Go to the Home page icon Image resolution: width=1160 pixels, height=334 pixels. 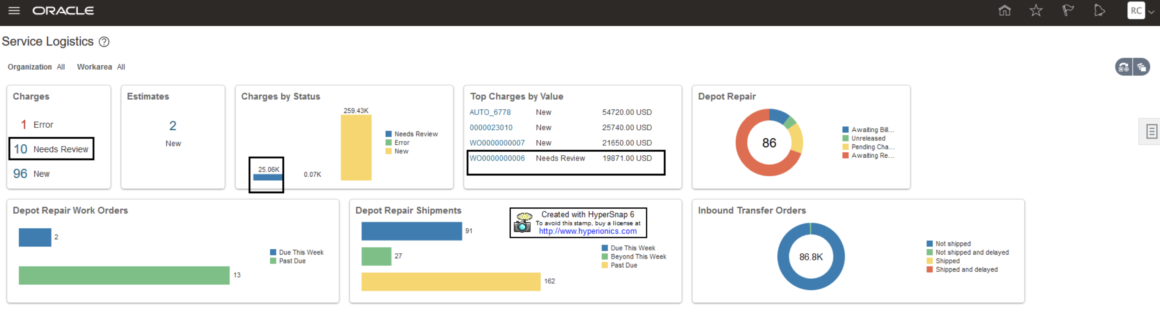coord(1004,10)
